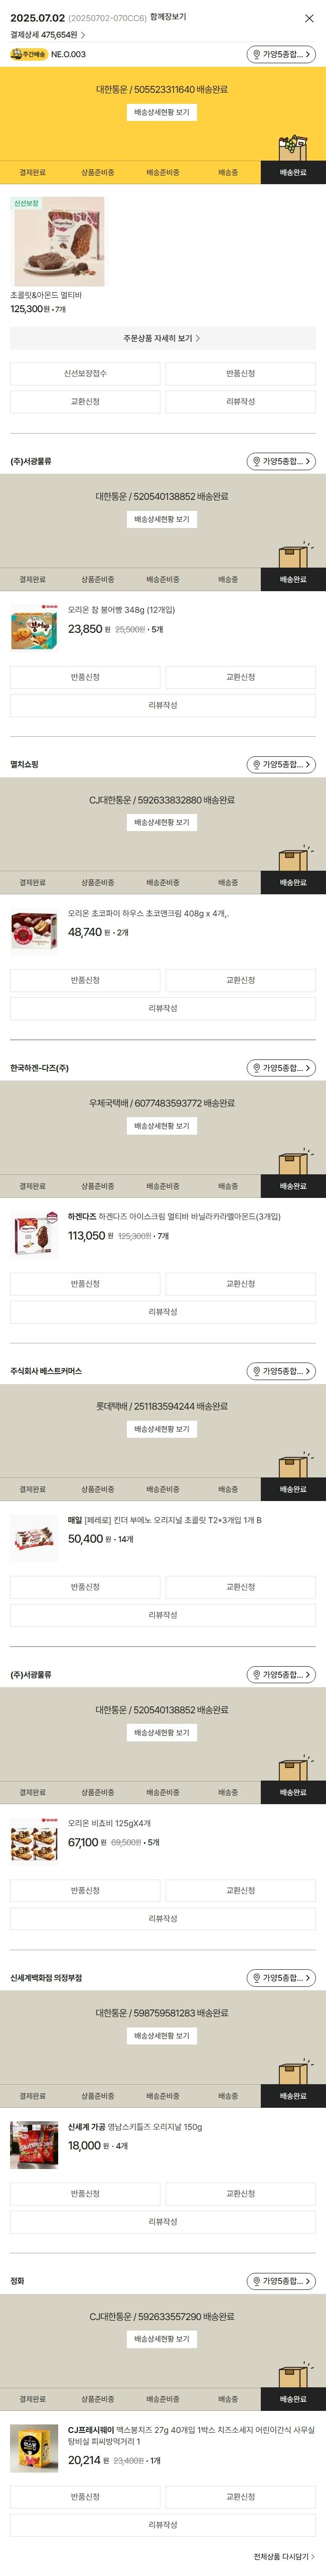The width and height of the screenshot is (326, 2576).
Task: Open the 함께장보기 link at top
Action: pyautogui.click(x=168, y=18)
